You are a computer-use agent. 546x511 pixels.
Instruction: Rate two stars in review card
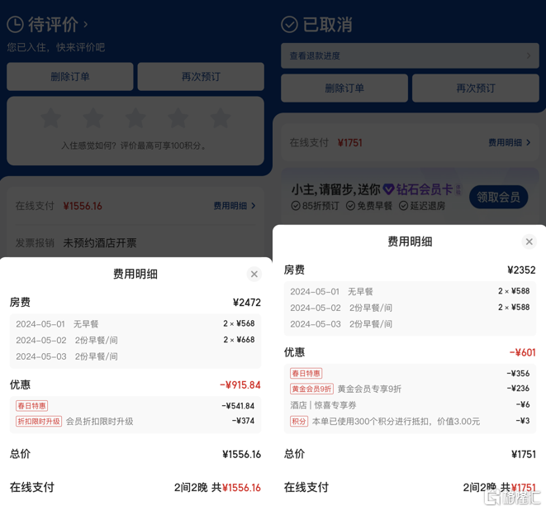coord(93,118)
